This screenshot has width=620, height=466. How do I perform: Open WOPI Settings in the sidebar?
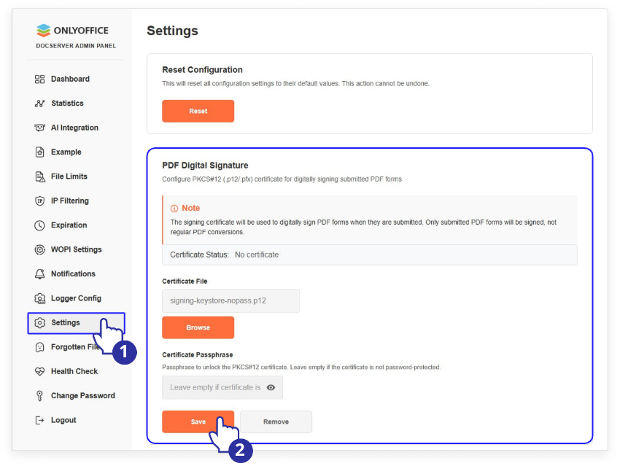[x=76, y=249]
